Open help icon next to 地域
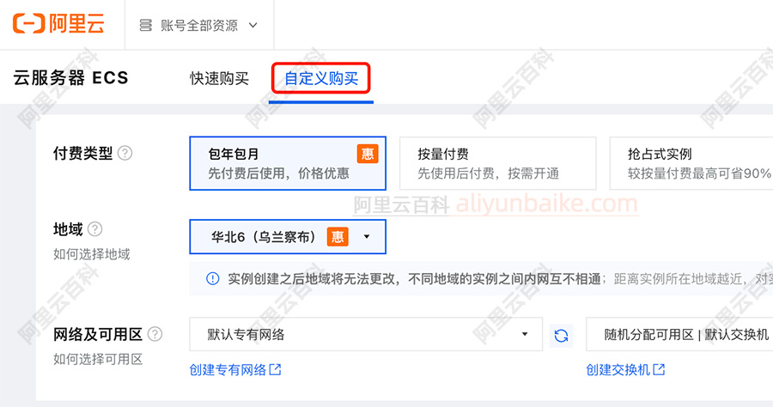Screen dimensions: 773x407 (x=94, y=229)
